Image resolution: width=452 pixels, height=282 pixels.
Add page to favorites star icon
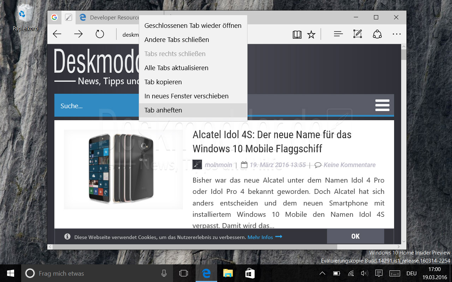click(311, 35)
